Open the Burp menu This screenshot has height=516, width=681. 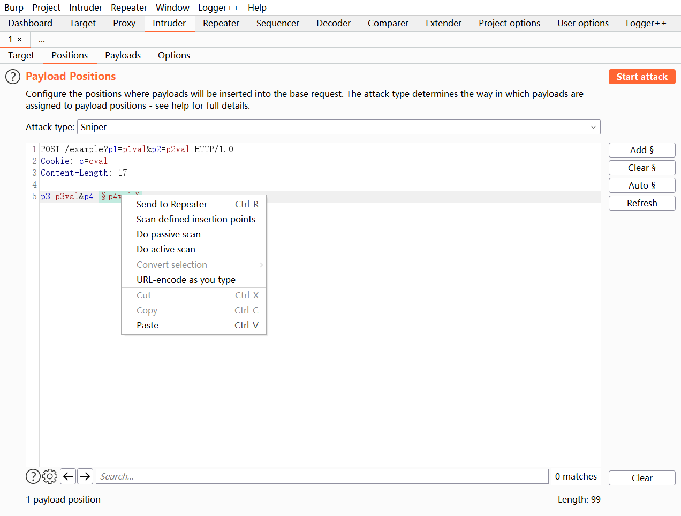(14, 8)
